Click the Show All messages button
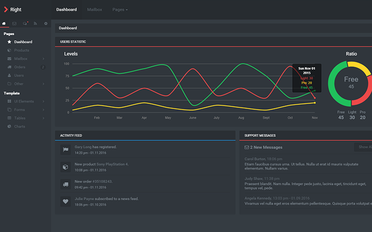Viewport: 372px width, 232px height. point(364,147)
